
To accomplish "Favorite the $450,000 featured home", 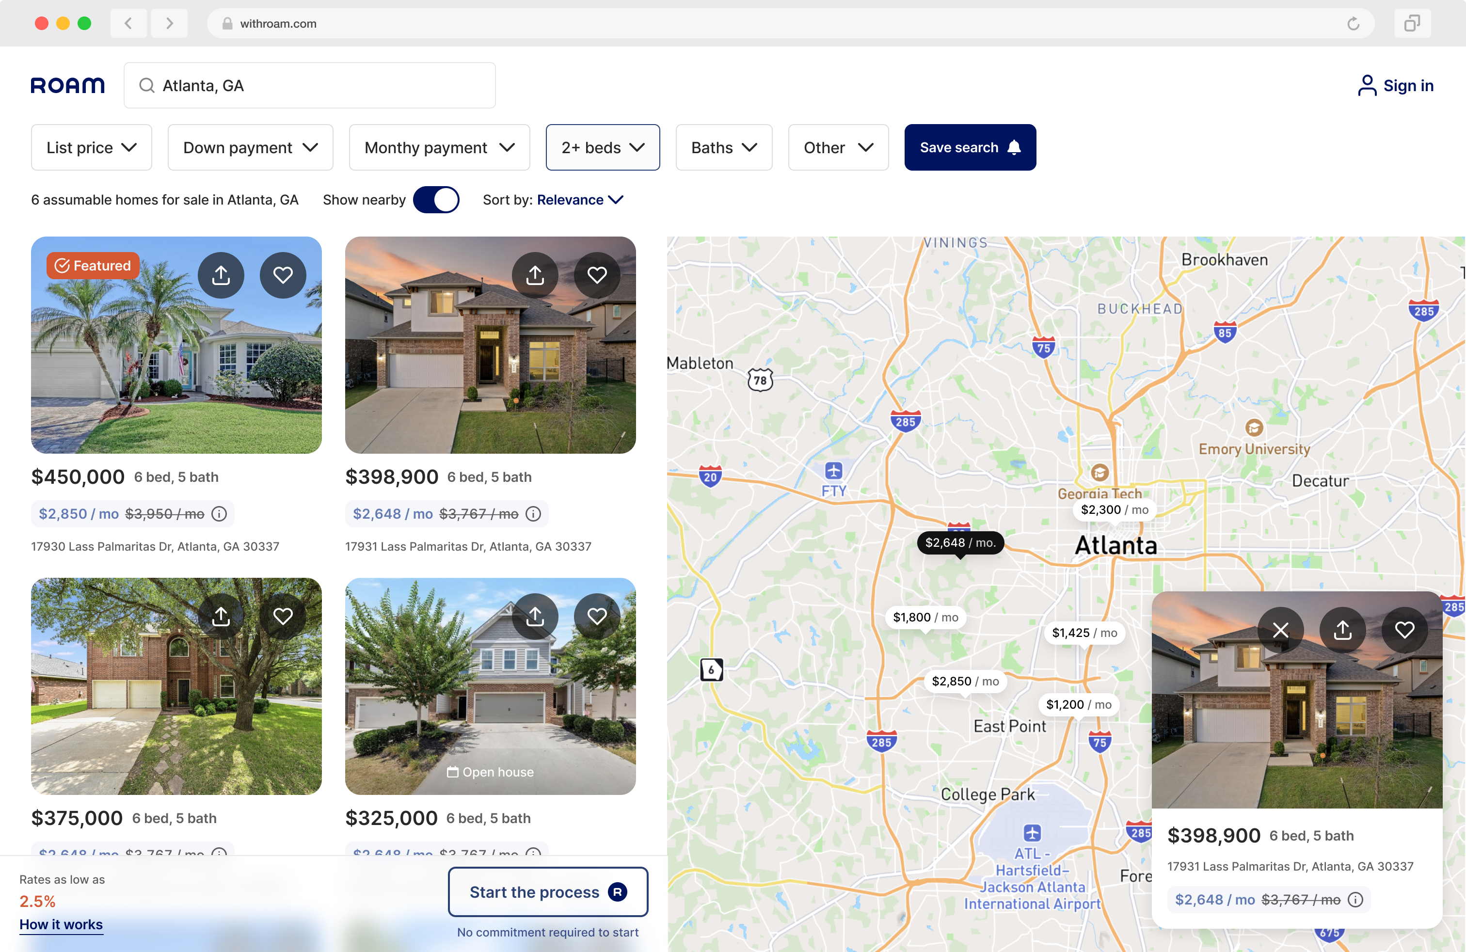I will (x=283, y=275).
